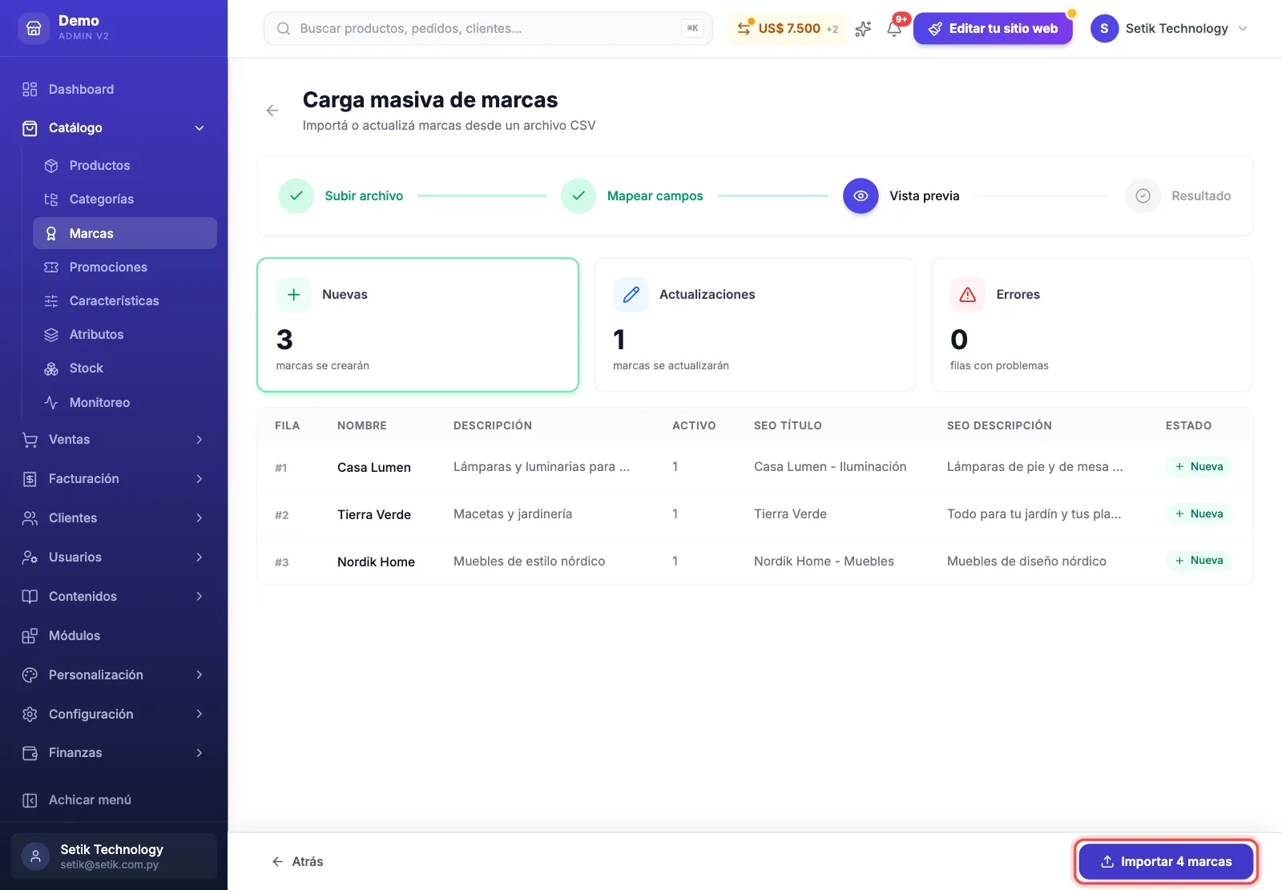Screen dimensions: 1282x890
Task: Click the Casa Lumen name cell
Action: 374,468
